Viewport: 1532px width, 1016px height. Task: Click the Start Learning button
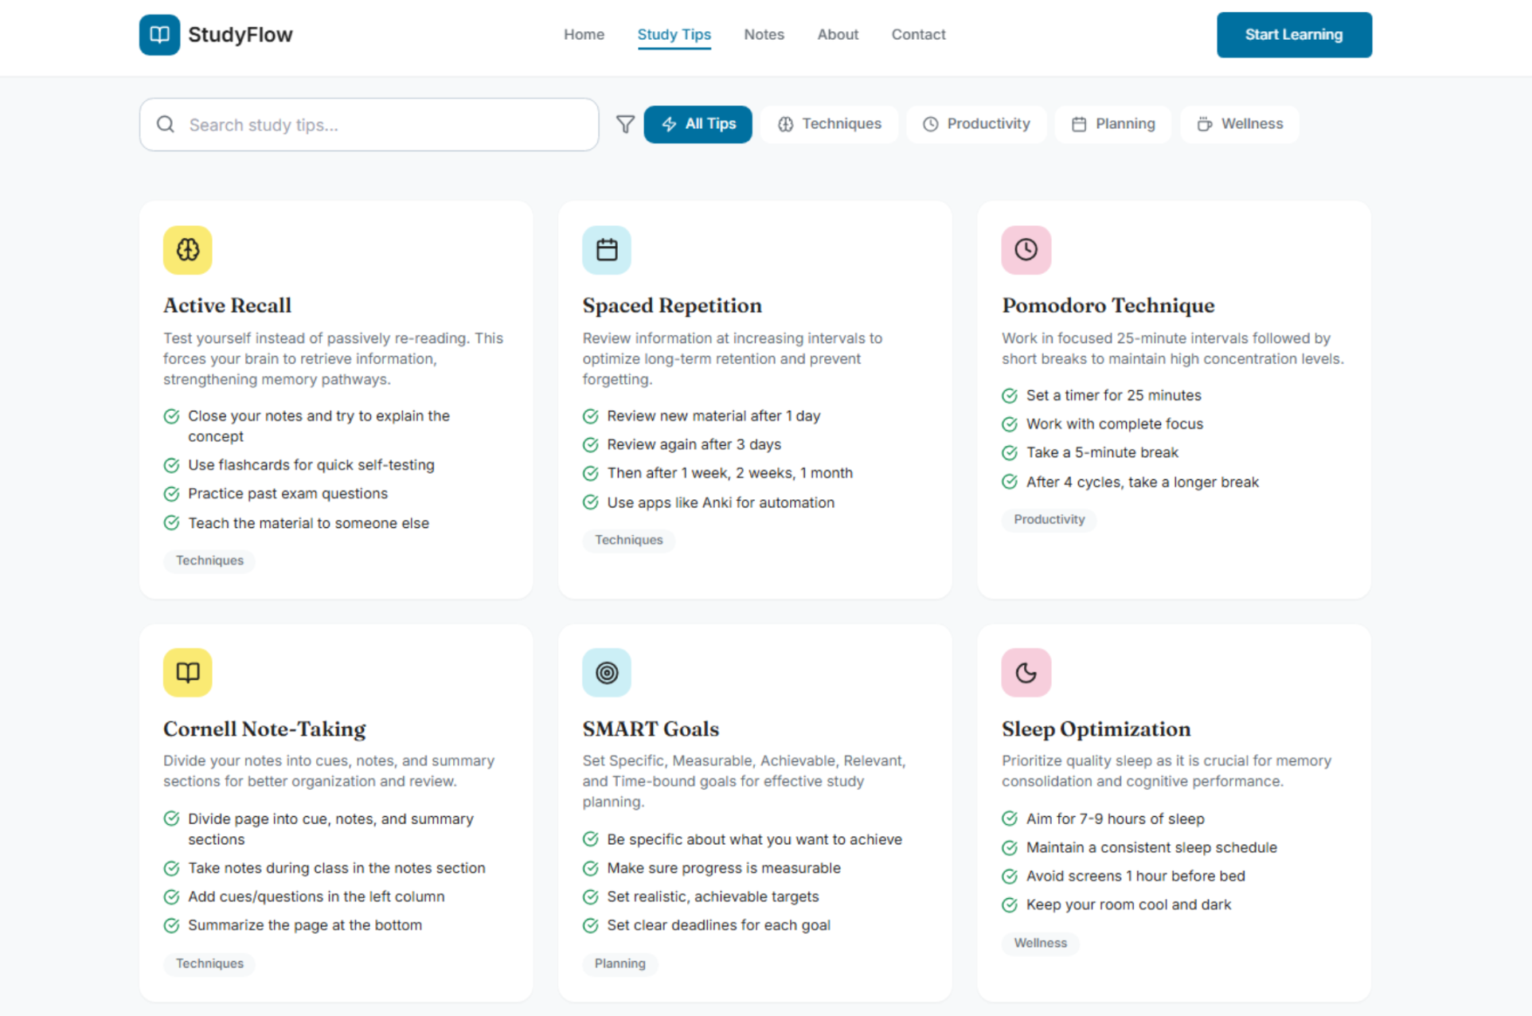pyautogui.click(x=1294, y=34)
